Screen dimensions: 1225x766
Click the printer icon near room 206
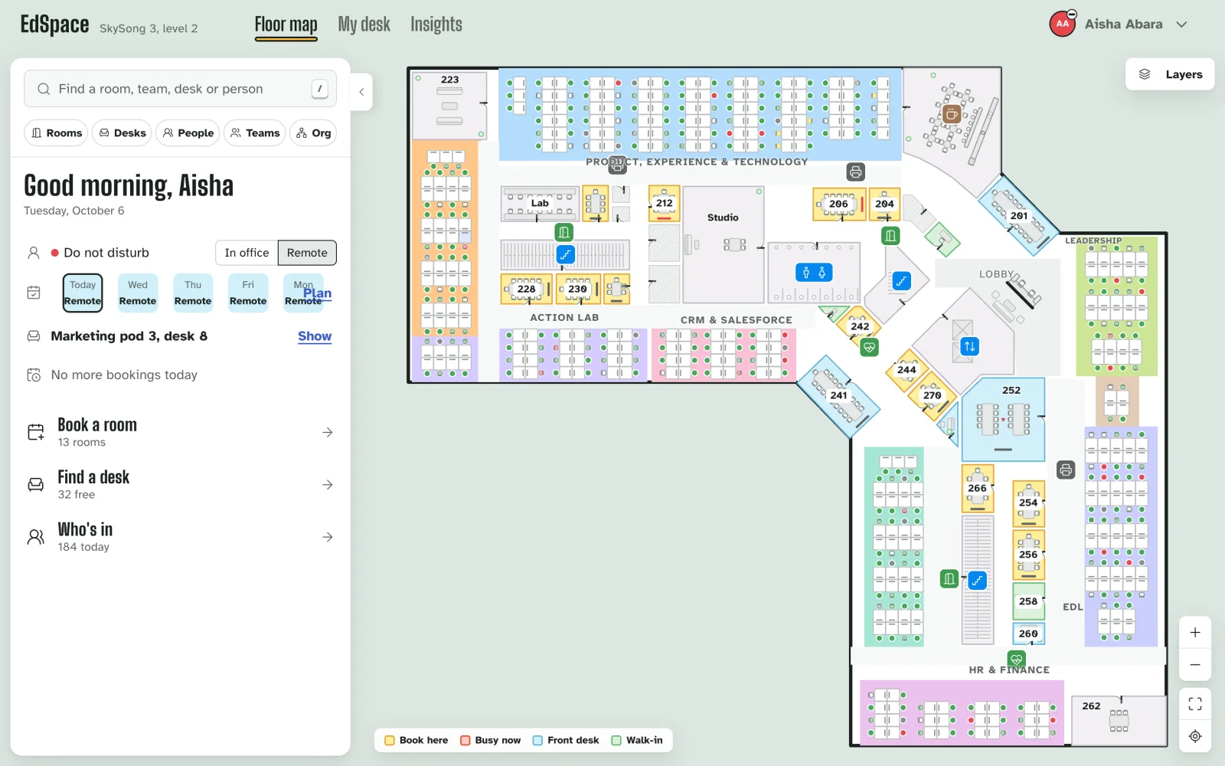click(x=855, y=172)
